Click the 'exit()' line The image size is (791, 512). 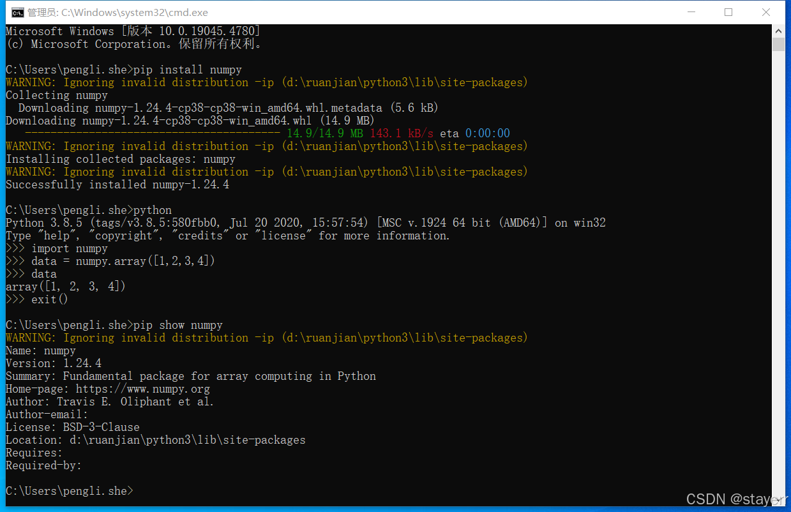(37, 299)
